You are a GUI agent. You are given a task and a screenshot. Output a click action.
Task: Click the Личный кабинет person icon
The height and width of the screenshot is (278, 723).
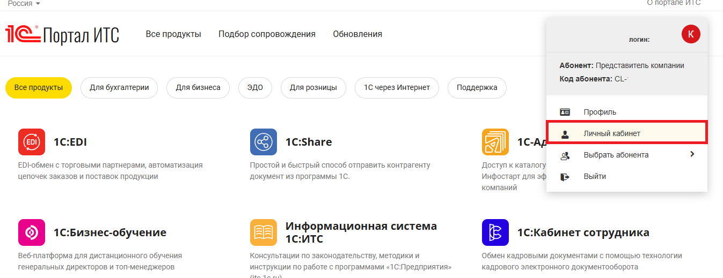point(565,134)
